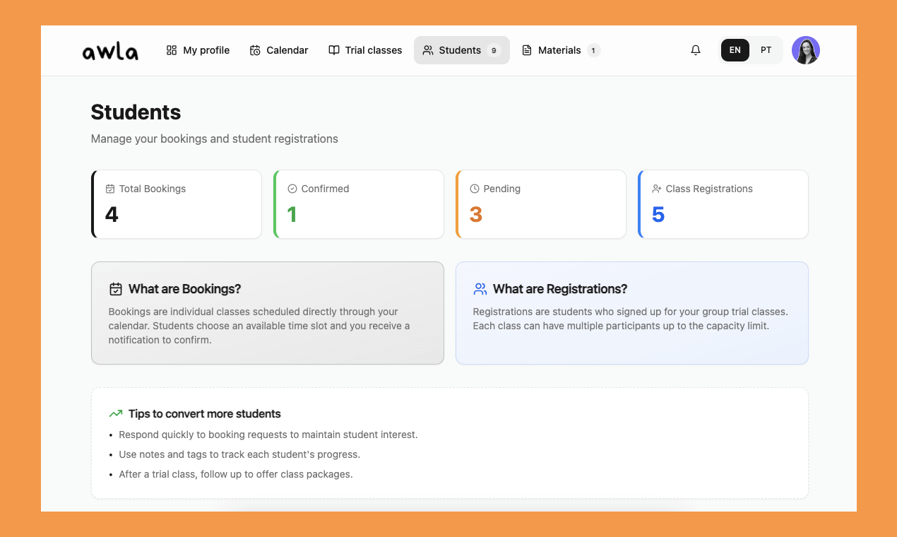The image size is (897, 537).
Task: Open the Calendar via its calendar icon
Action: [x=254, y=49]
